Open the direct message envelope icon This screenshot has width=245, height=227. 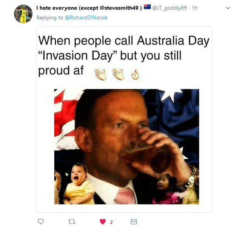click(x=134, y=222)
